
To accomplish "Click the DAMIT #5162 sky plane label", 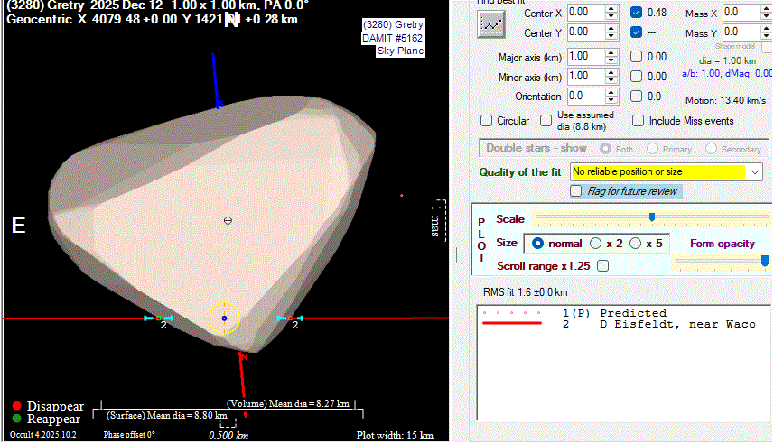I will tap(393, 38).
